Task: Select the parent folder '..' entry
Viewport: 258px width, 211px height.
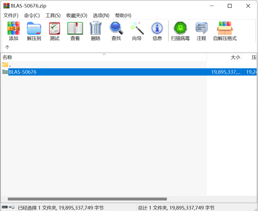Action: coord(10,65)
